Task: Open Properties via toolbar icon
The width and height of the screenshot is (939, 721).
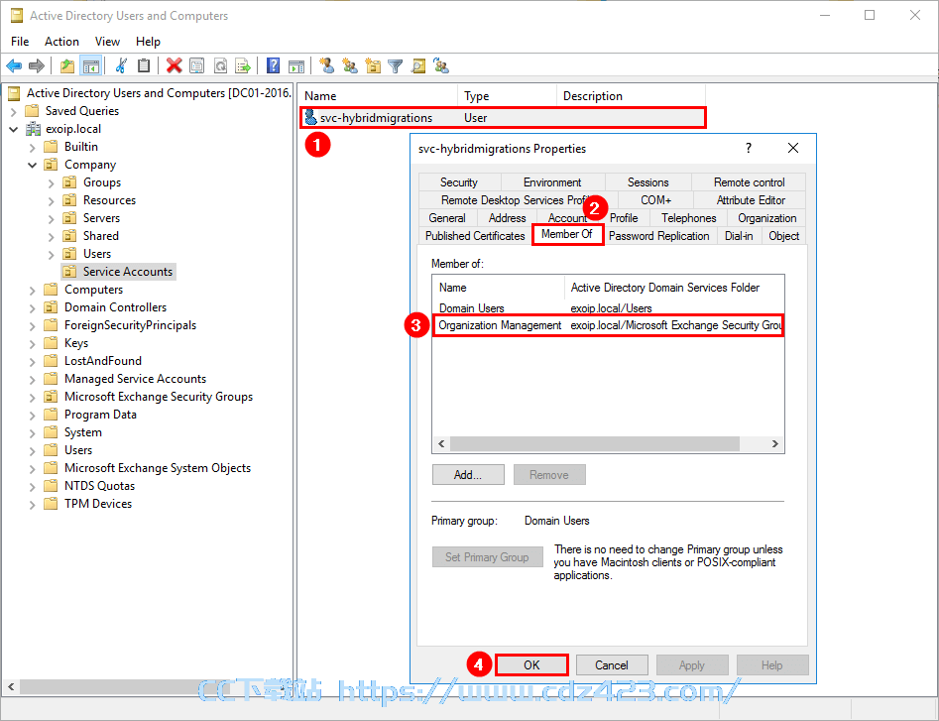Action: point(197,65)
